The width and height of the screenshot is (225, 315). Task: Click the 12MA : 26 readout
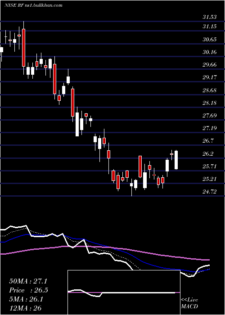pyautogui.click(x=25, y=308)
